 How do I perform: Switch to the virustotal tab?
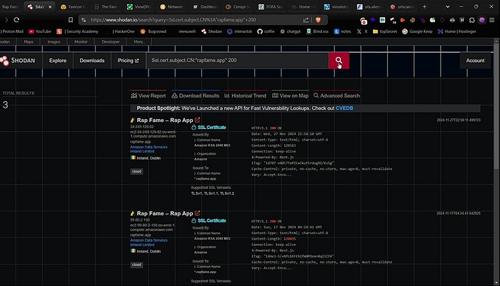(336, 6)
